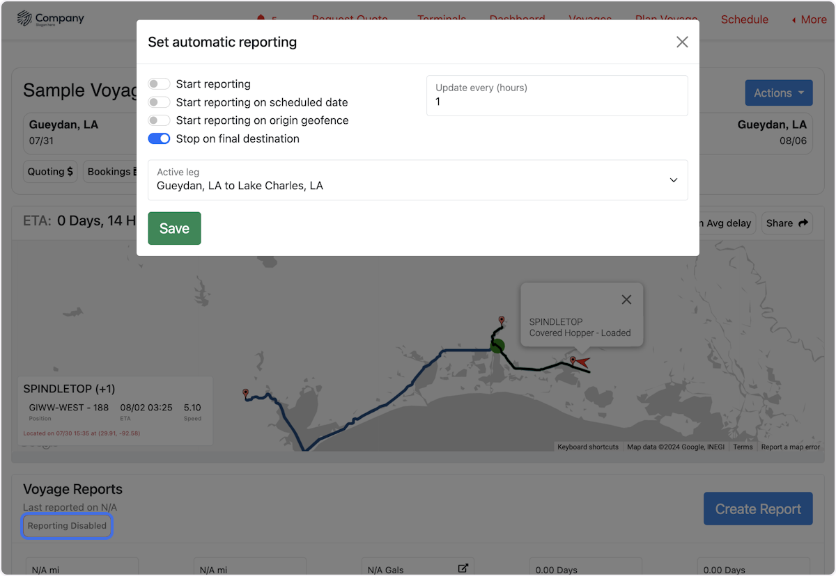Click the green vessel position dot on map
The height and width of the screenshot is (576, 836).
coord(497,346)
